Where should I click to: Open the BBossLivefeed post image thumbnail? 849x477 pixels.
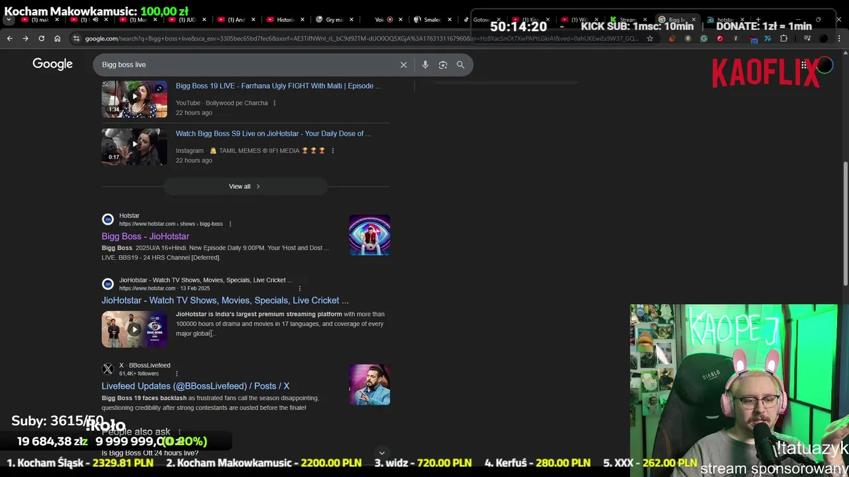pyautogui.click(x=369, y=384)
